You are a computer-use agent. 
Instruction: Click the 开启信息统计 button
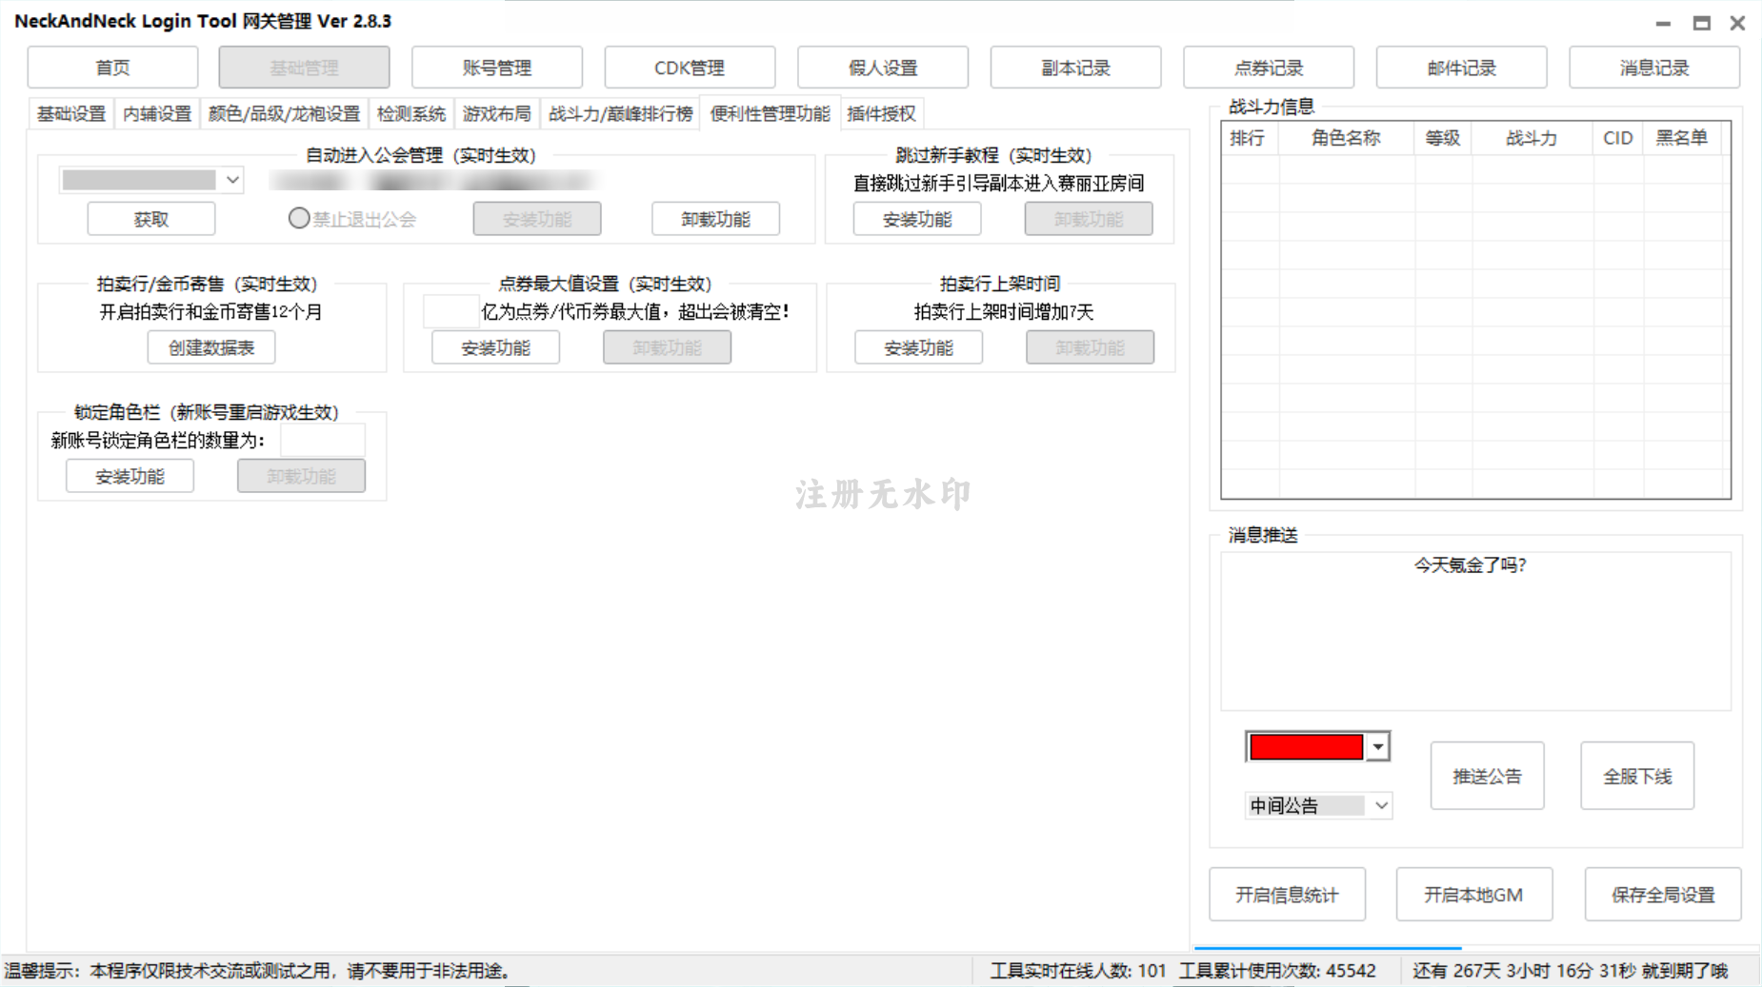[x=1287, y=894]
